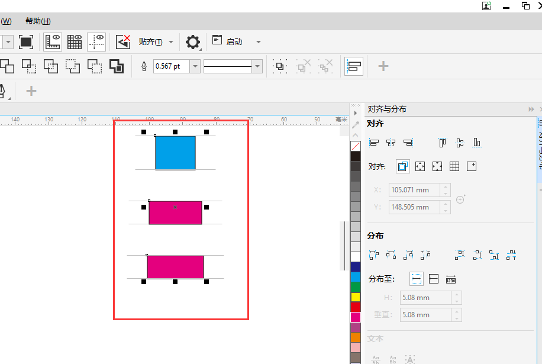Viewport: 542px width, 364px height.
Task: Click the Align and Distribute toolbar button
Action: pyautogui.click(x=354, y=66)
